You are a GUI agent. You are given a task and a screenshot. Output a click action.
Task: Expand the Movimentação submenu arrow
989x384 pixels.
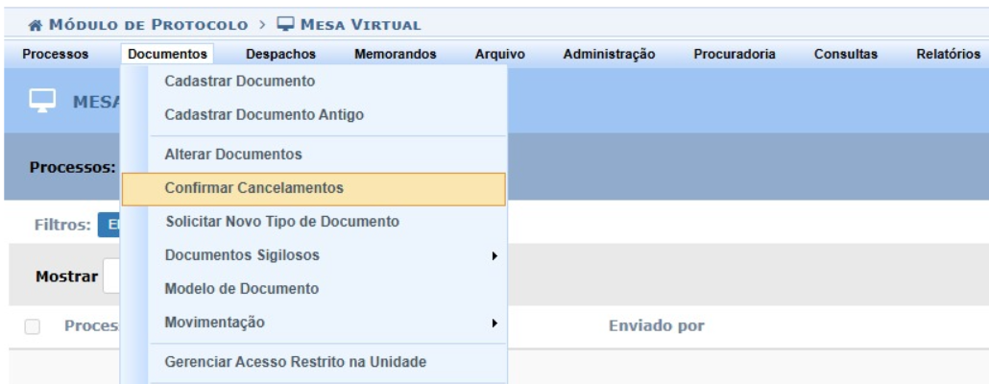(494, 324)
